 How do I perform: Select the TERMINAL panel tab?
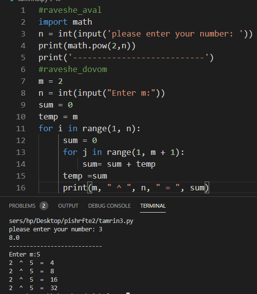tap(153, 206)
